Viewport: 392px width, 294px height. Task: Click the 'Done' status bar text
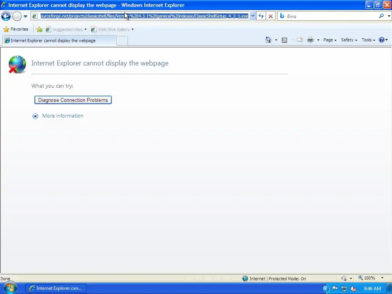tap(5, 279)
